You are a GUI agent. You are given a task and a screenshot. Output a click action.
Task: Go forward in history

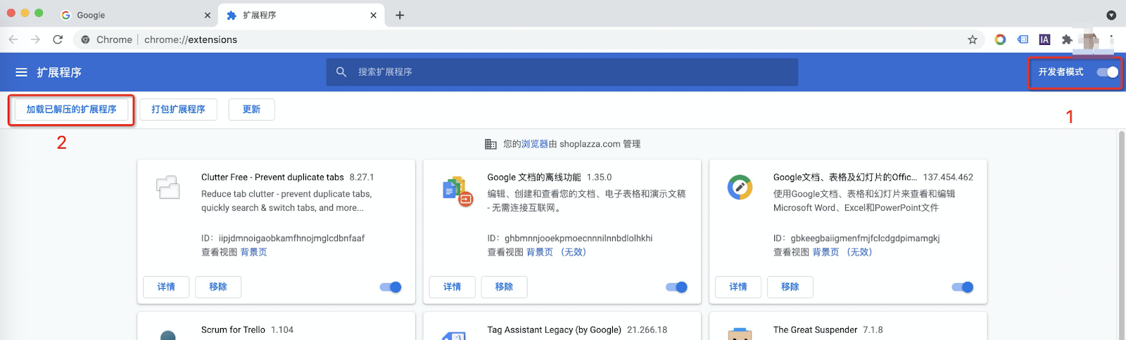pyautogui.click(x=35, y=39)
